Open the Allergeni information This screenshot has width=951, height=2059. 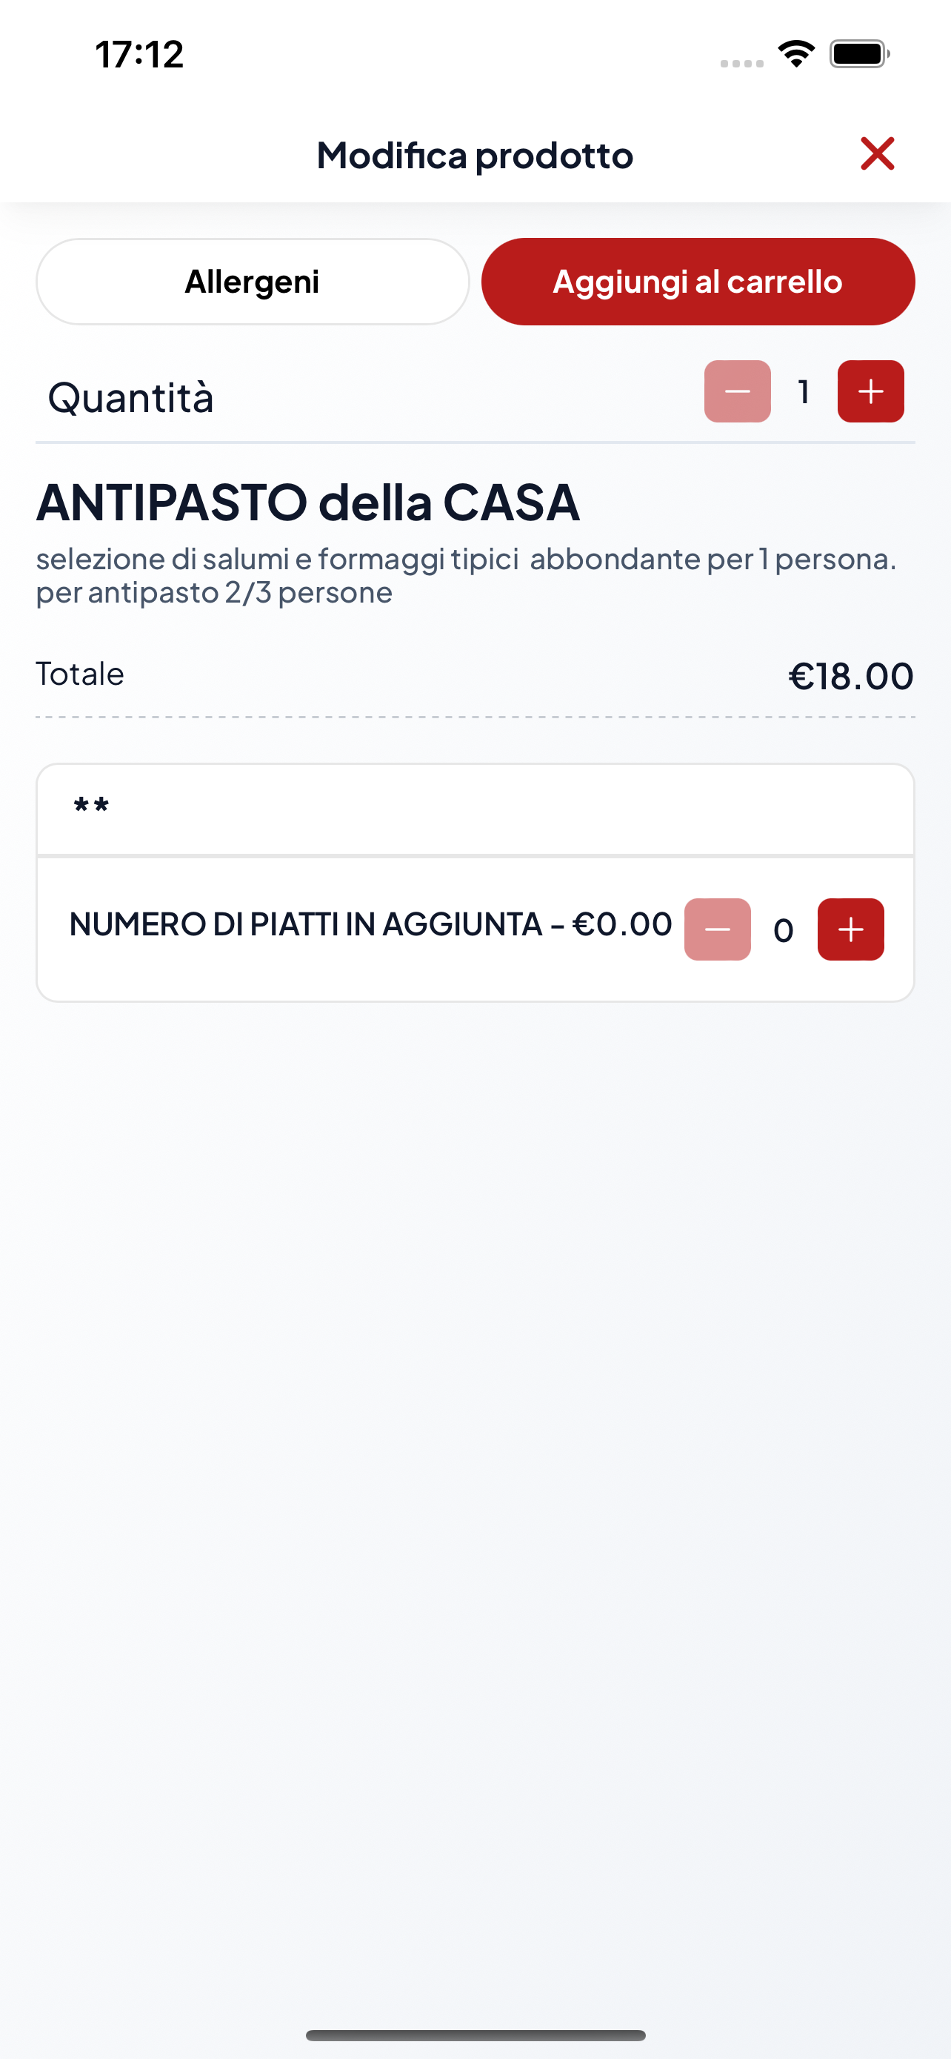pyautogui.click(x=253, y=282)
